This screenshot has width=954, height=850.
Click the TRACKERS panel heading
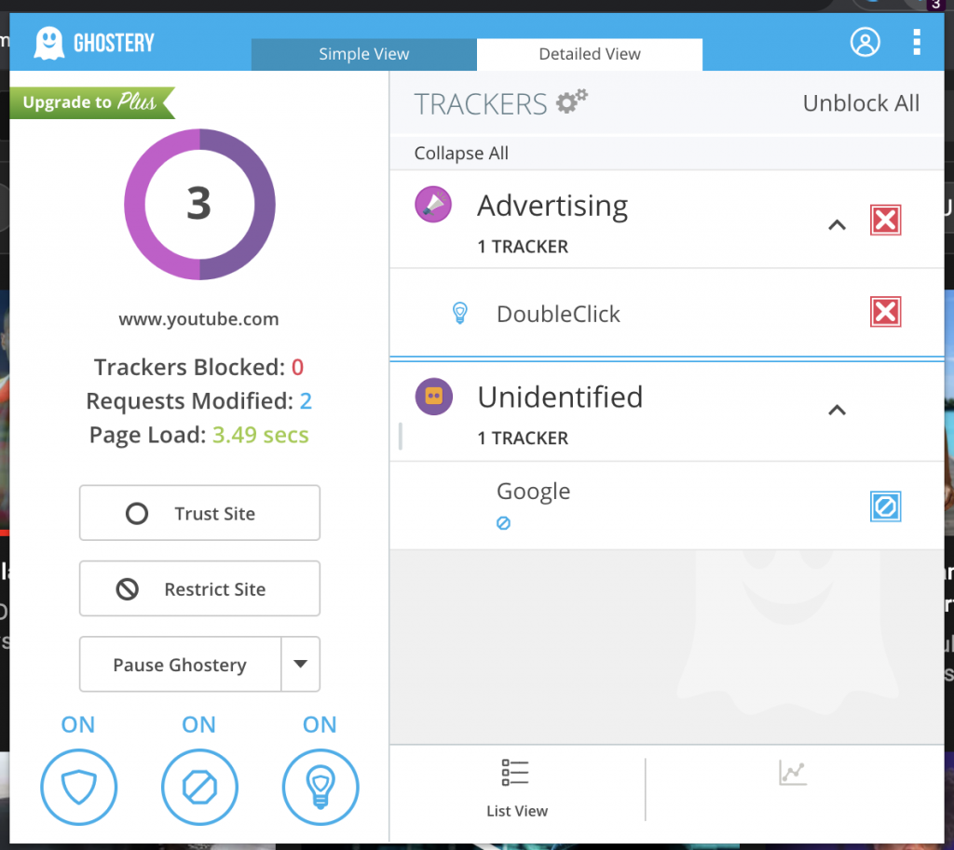point(481,104)
